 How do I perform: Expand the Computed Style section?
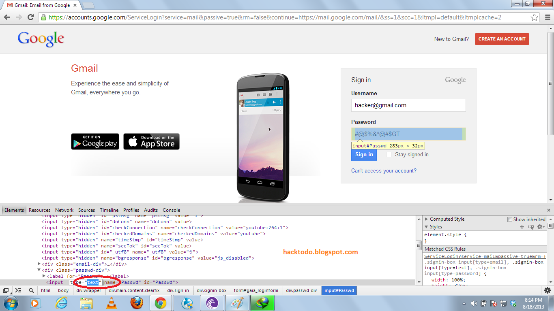(426, 219)
